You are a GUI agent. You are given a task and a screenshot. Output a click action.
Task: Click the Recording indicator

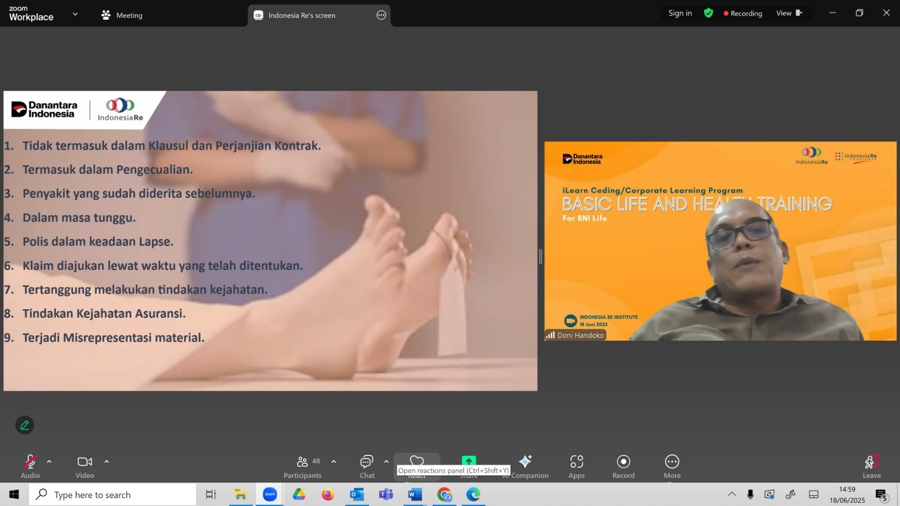point(743,13)
